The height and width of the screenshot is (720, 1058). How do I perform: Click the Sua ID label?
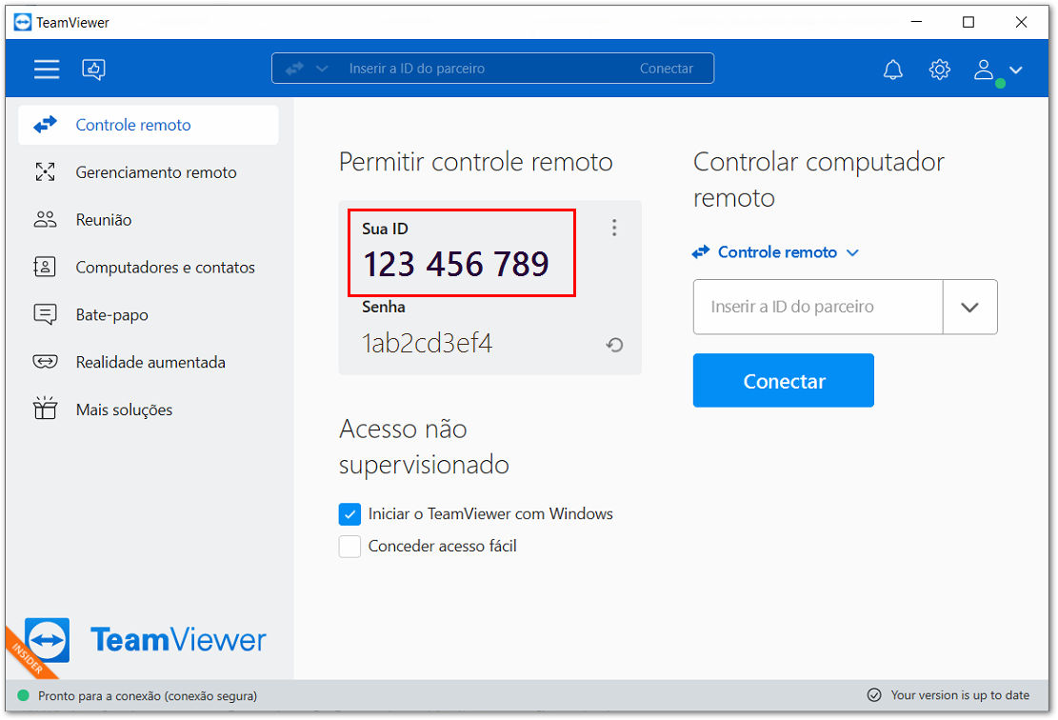(x=386, y=229)
